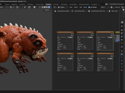Open Straight alpha dropdown in Green node
This screenshot has height=93, width=125.
(88, 69)
